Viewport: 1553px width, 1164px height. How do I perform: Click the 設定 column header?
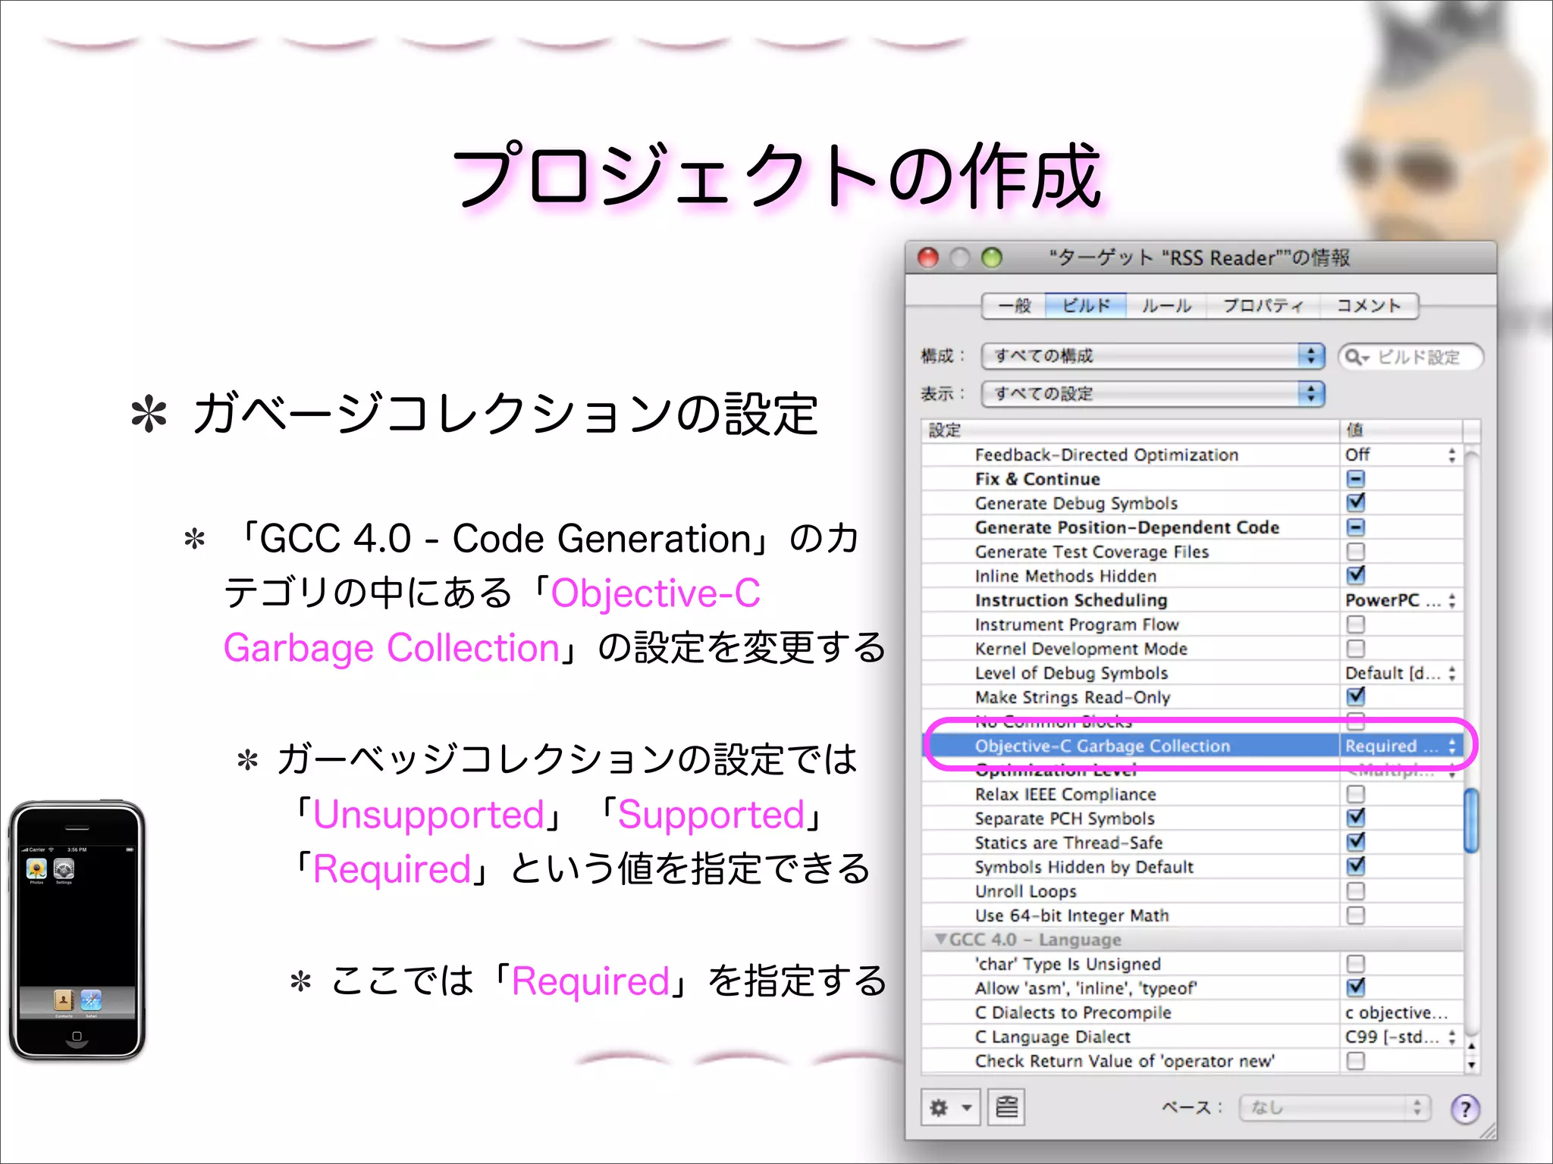[1131, 430]
